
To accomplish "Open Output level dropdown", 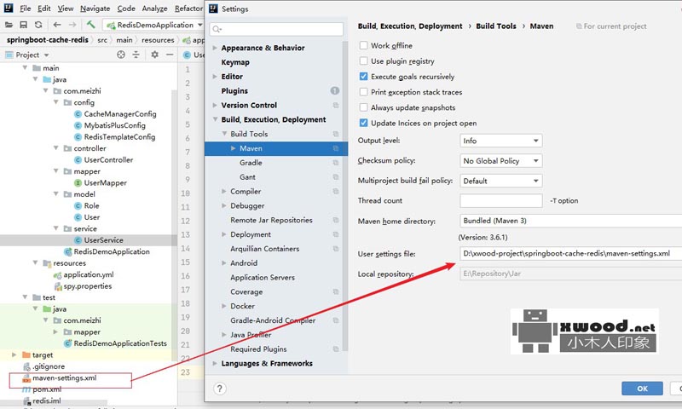I will (501, 141).
